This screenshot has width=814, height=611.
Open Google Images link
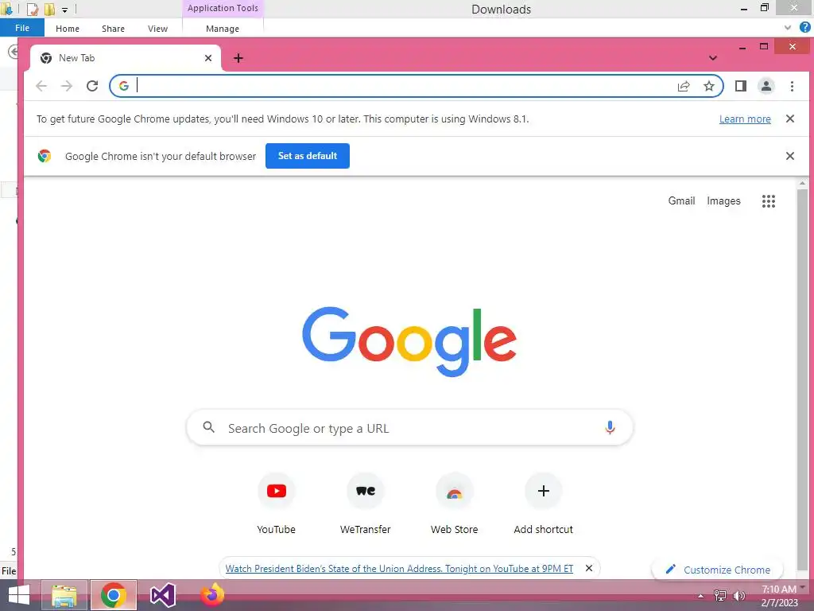click(x=723, y=201)
